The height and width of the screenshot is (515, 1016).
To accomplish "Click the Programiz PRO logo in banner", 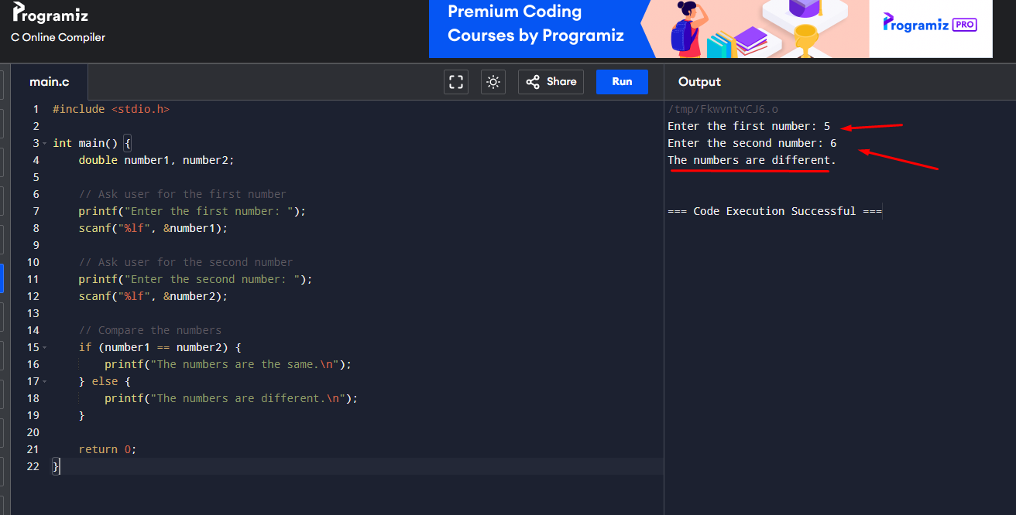I will [x=930, y=24].
